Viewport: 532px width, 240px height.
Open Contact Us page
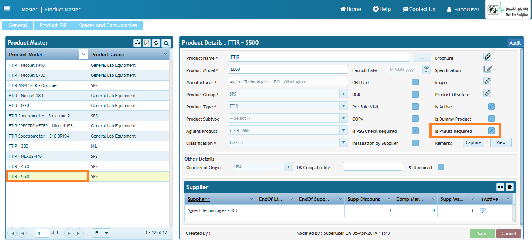pyautogui.click(x=419, y=9)
